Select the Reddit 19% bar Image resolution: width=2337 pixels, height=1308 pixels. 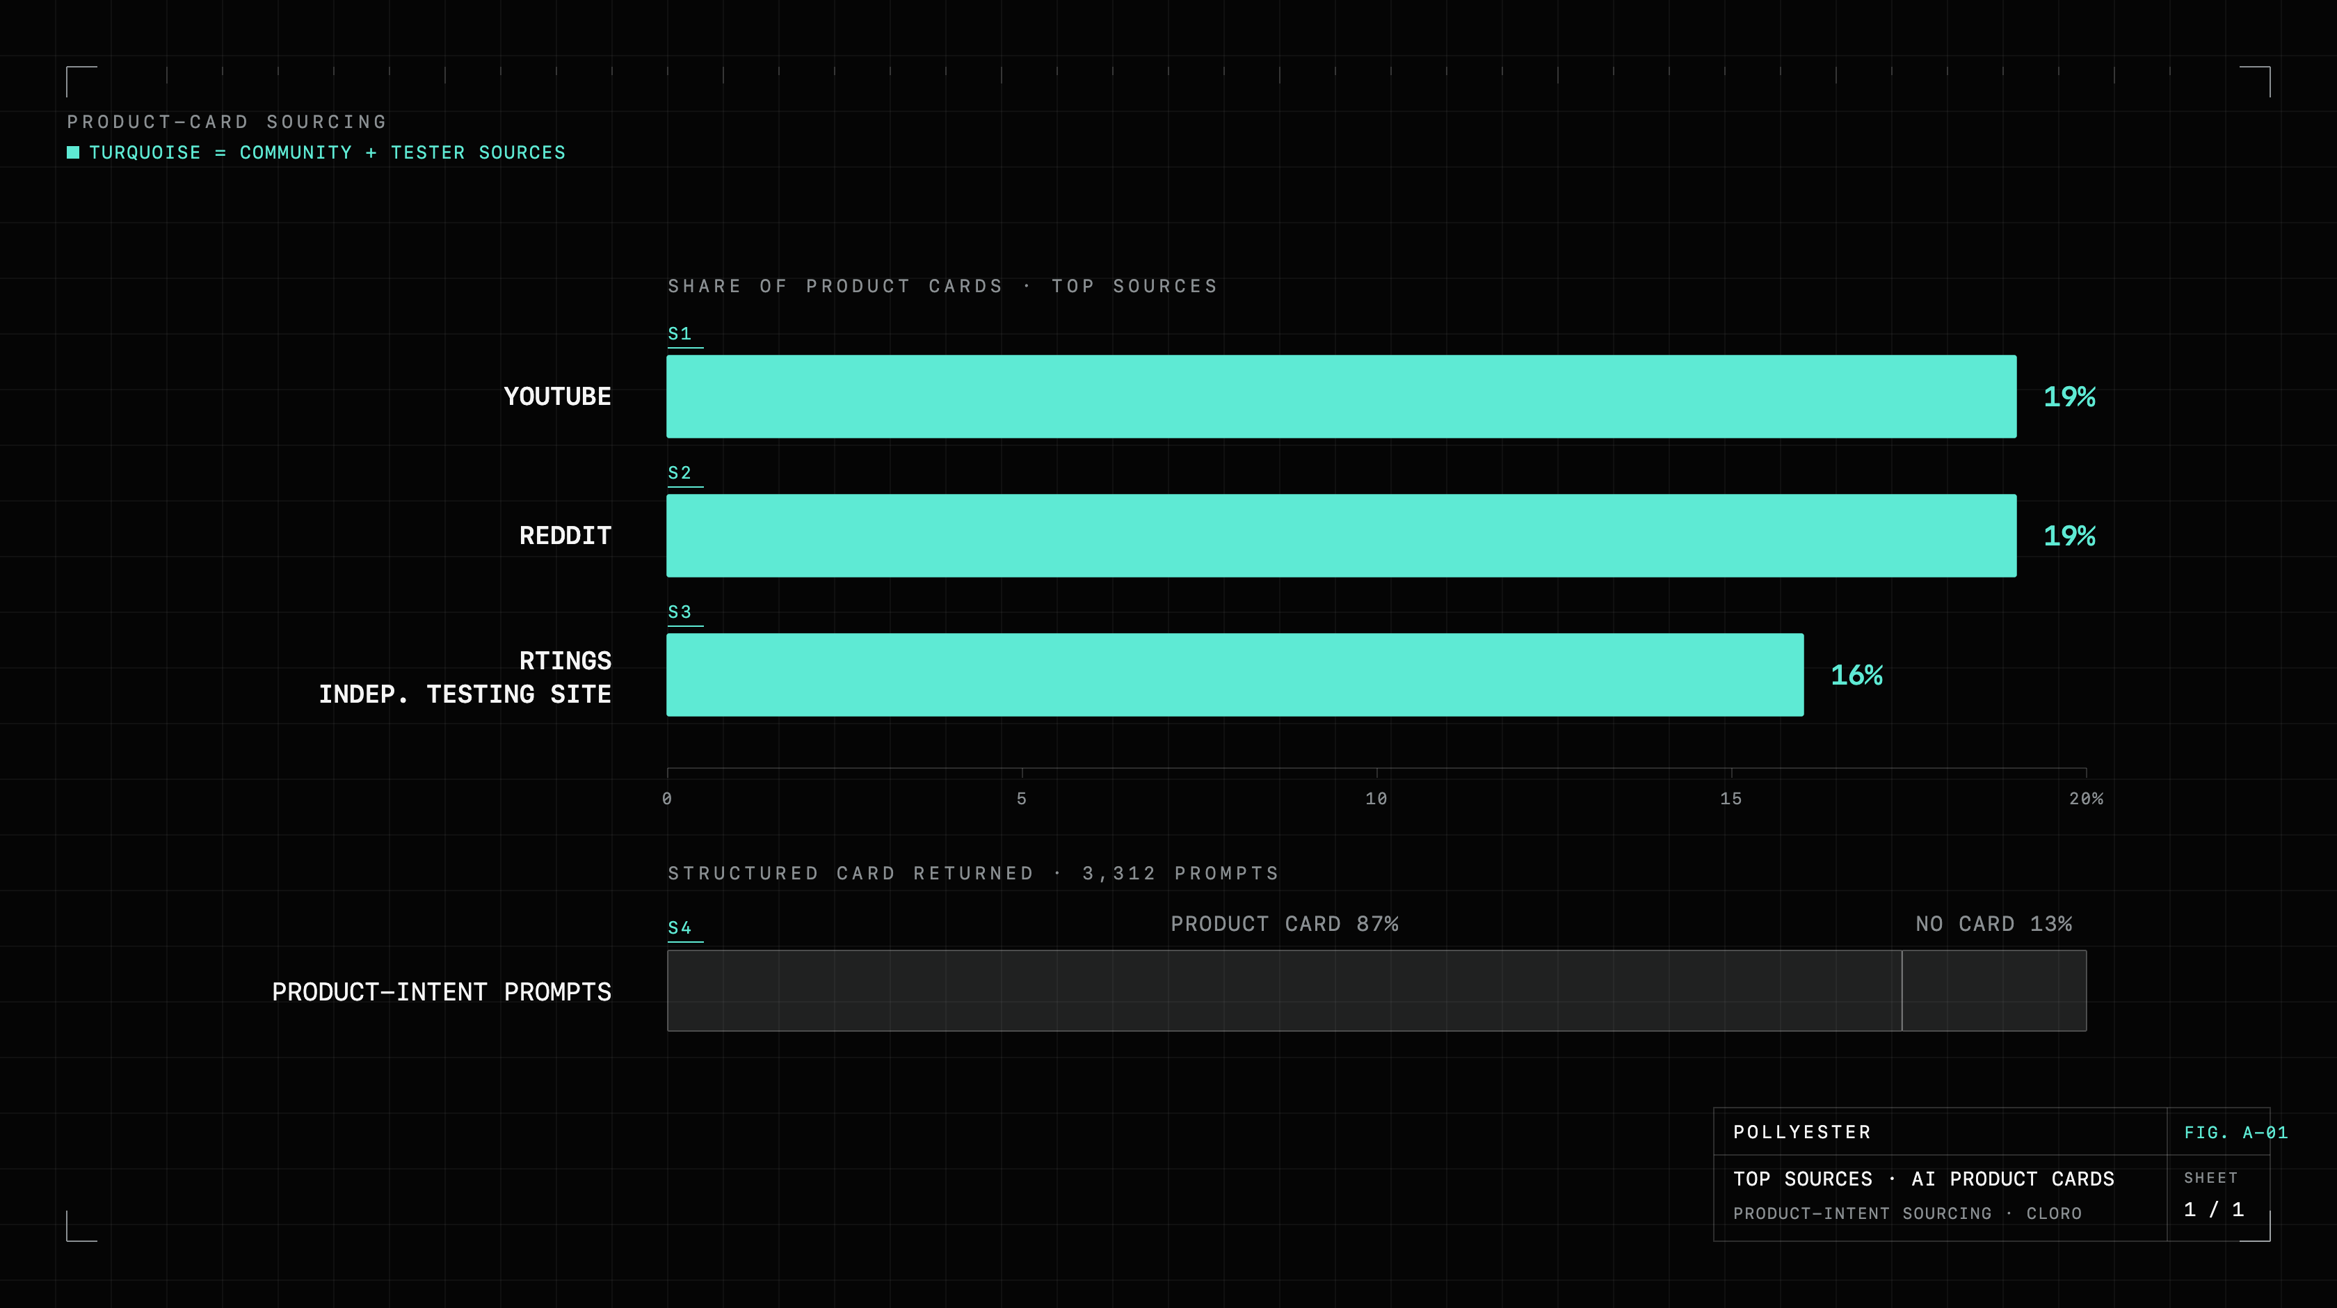[1341, 536]
